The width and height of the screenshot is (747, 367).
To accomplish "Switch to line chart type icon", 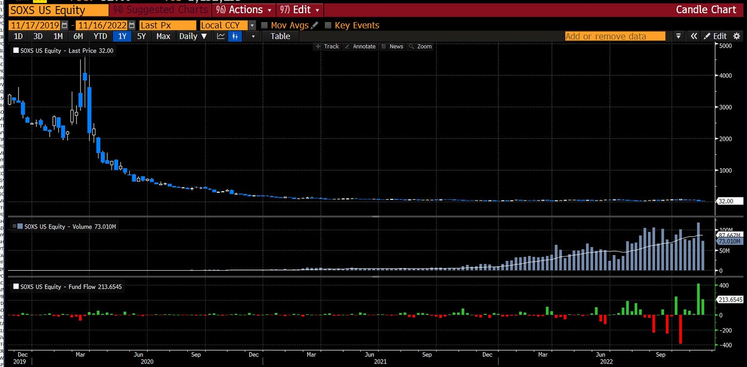I will point(221,36).
